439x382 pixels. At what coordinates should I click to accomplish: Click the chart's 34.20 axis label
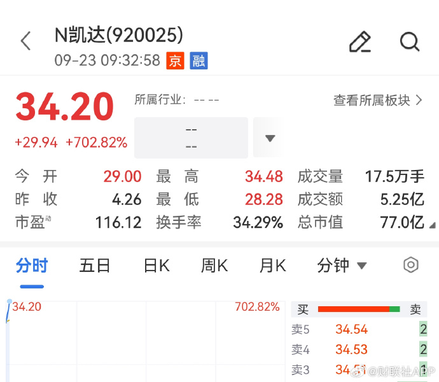coord(27,307)
